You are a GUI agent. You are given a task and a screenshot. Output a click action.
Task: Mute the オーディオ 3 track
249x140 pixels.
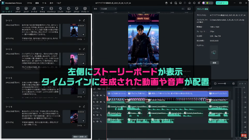pyautogui.click(x=97, y=121)
